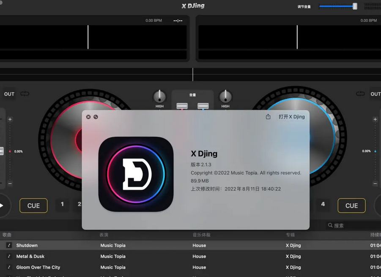This screenshot has height=277, width=381.
Task: Click the 版本 2.1.3 version text
Action: click(201, 165)
